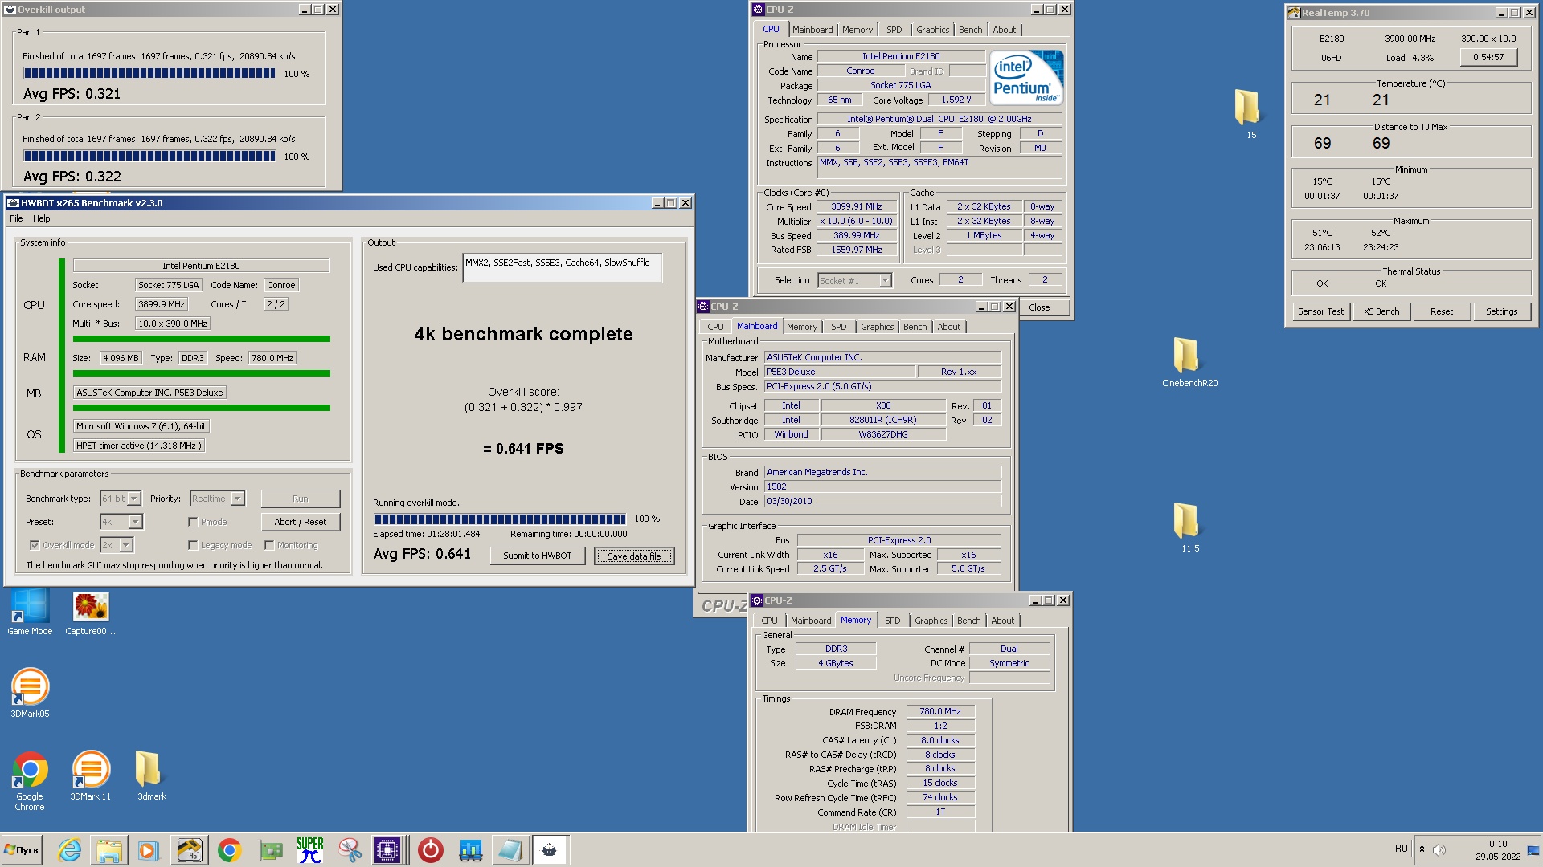Viewport: 1543px width, 867px height.
Task: Launch Windows Media Player from taskbar
Action: pyautogui.click(x=149, y=850)
